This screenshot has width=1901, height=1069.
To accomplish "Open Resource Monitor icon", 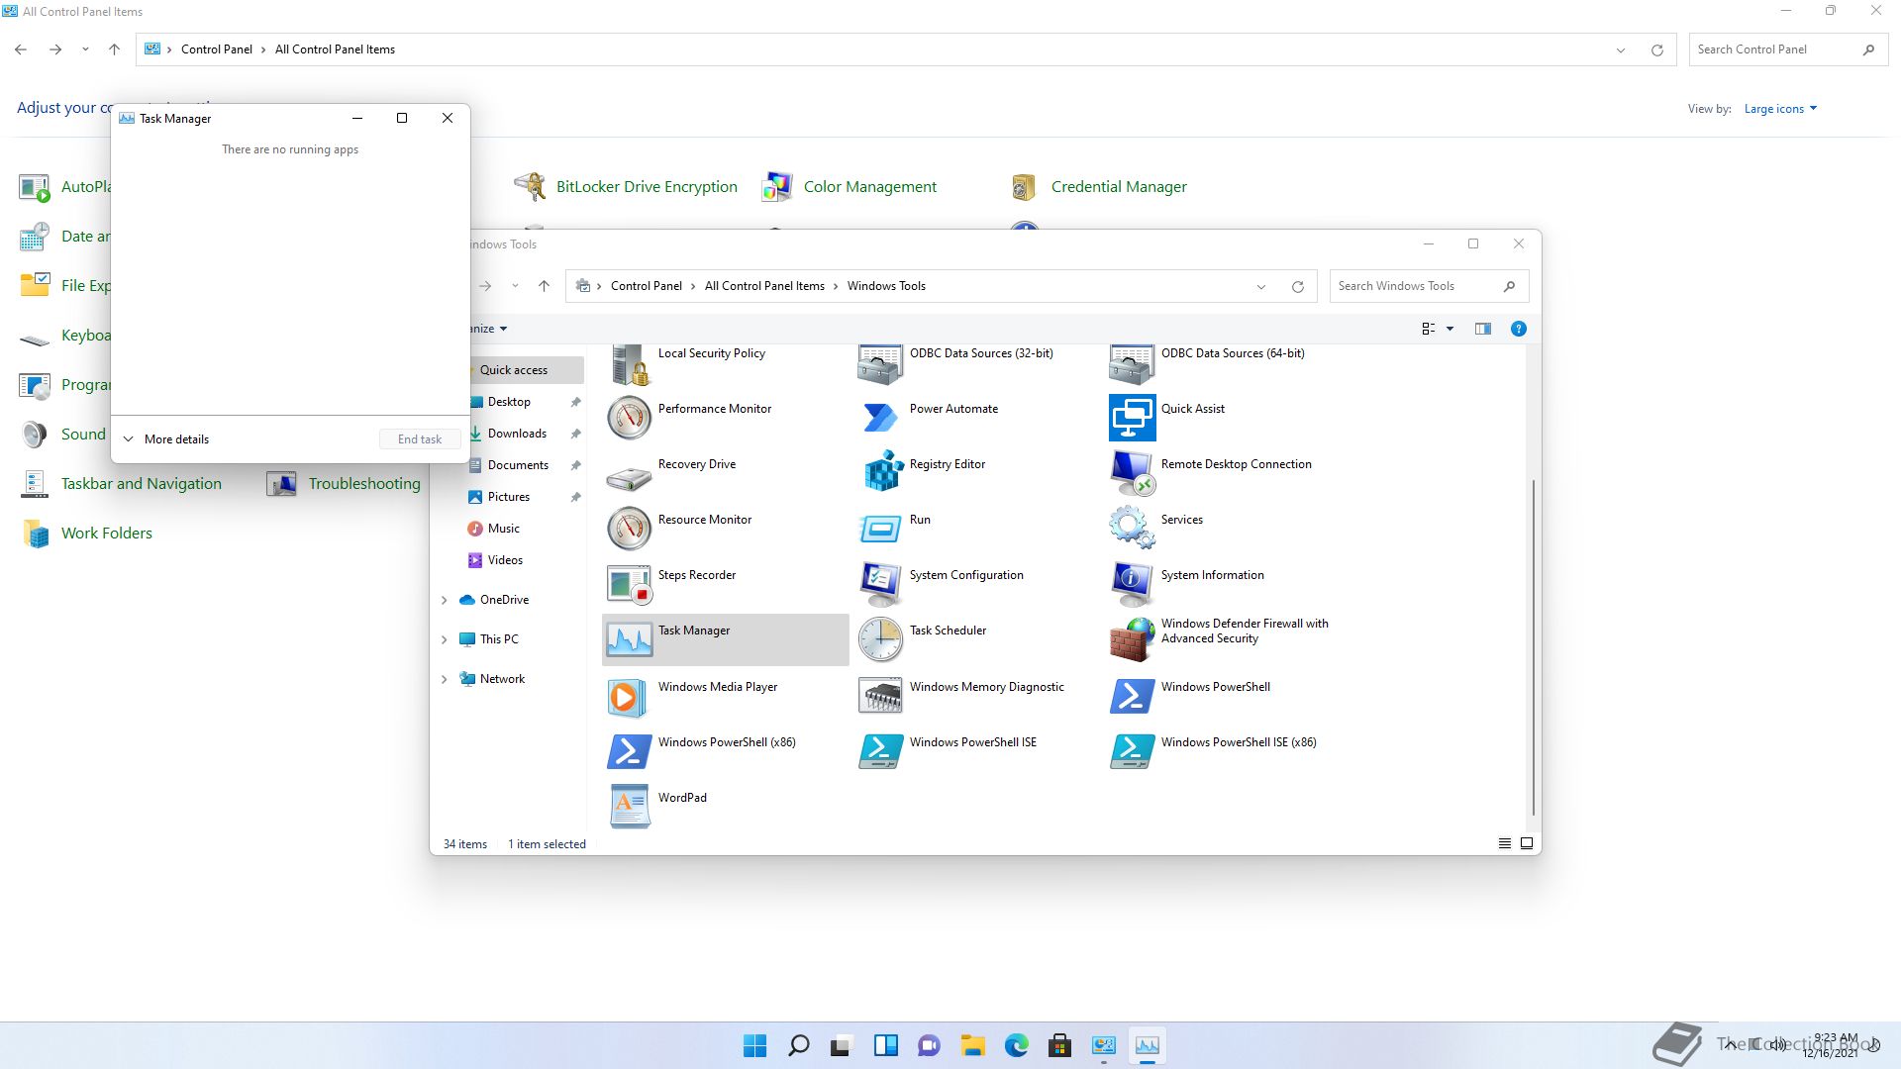I will pos(630,529).
